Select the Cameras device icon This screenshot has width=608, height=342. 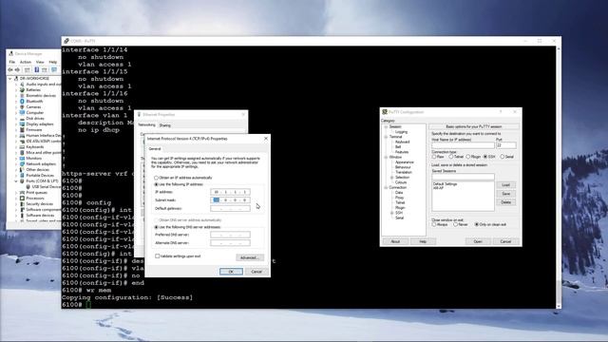pos(22,107)
